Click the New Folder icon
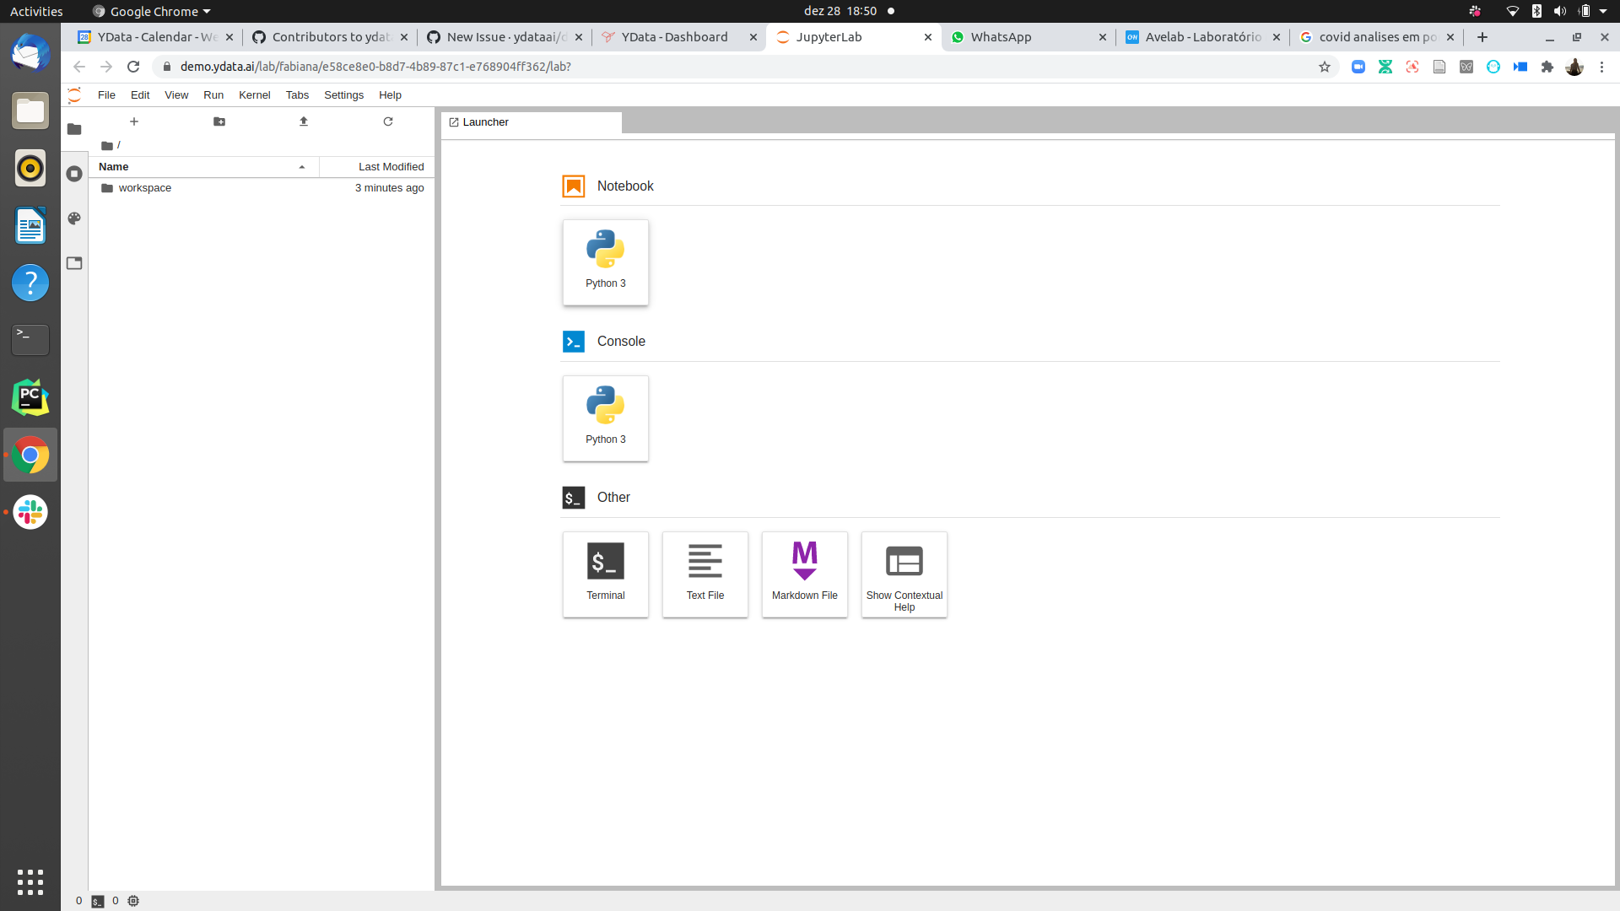The height and width of the screenshot is (911, 1620). coord(219,121)
